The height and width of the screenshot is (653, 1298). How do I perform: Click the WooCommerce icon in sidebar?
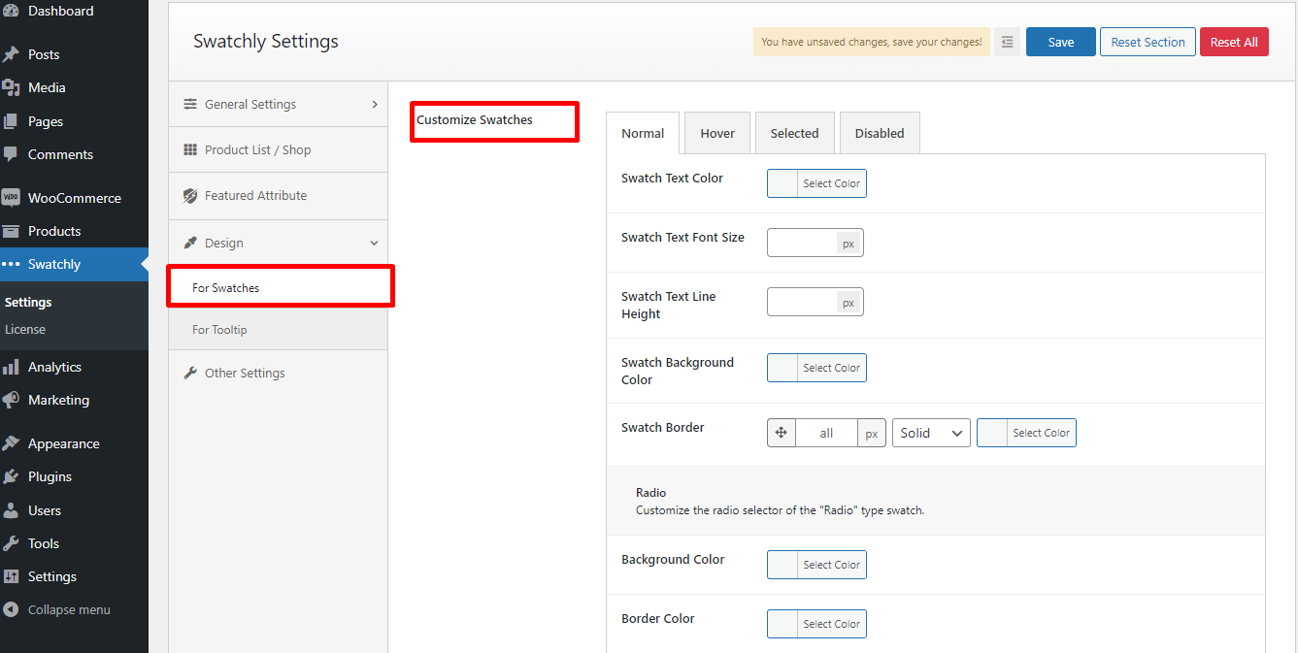pos(11,198)
